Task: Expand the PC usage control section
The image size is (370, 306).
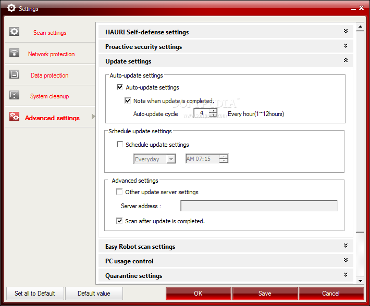Action: point(226,261)
